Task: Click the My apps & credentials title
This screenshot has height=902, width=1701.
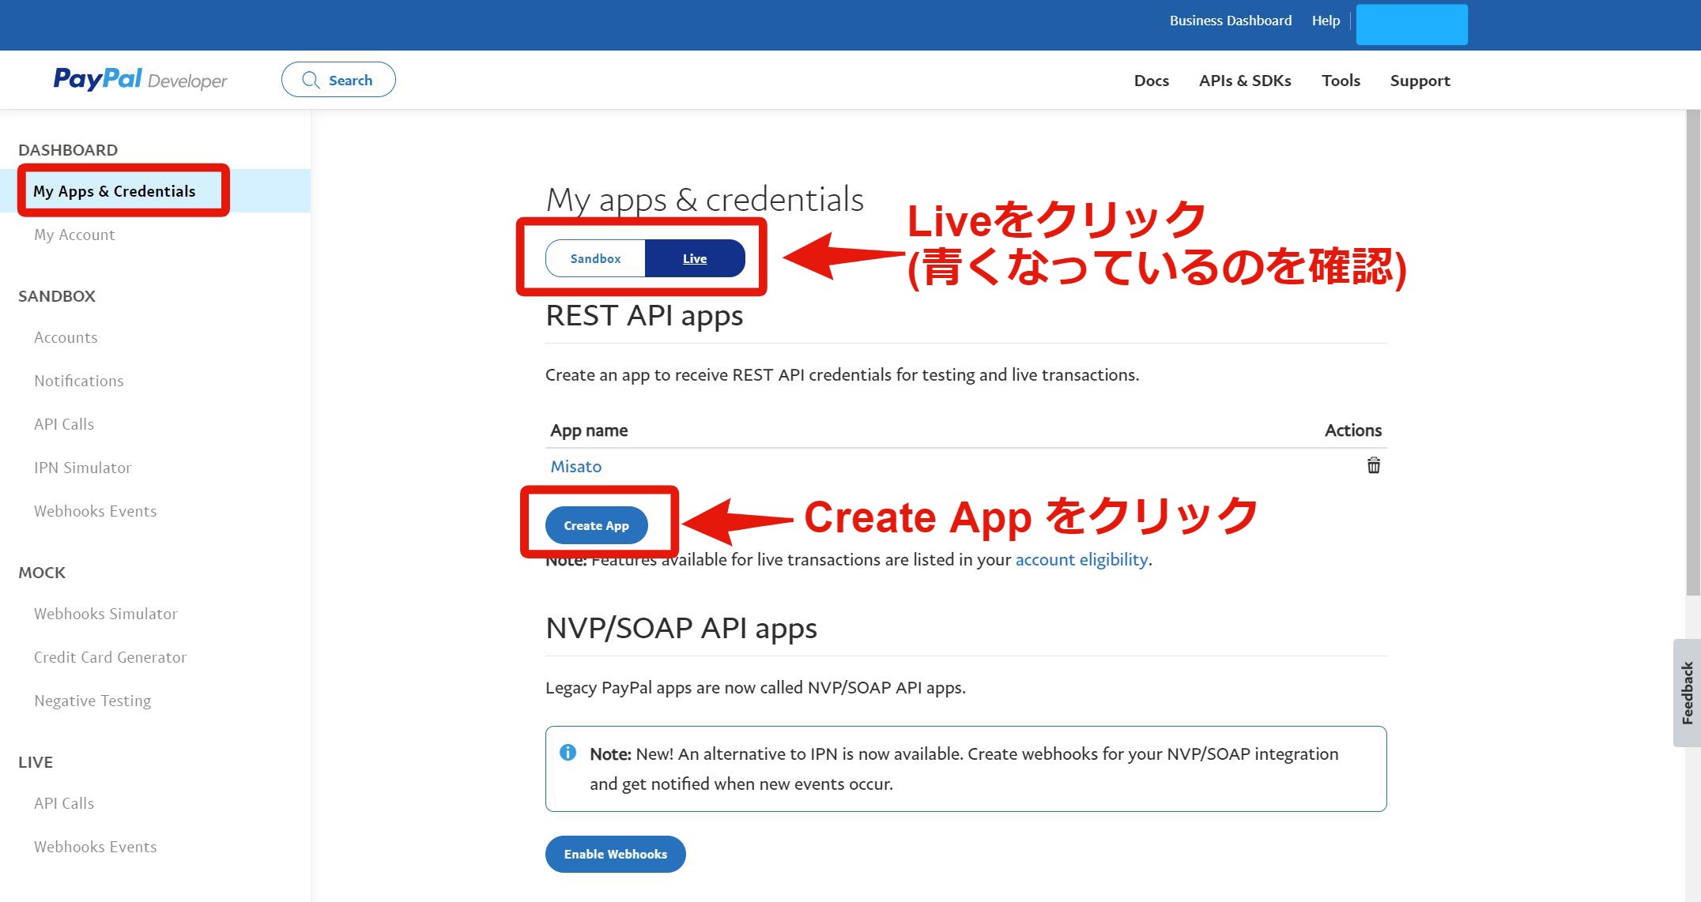Action: [705, 199]
